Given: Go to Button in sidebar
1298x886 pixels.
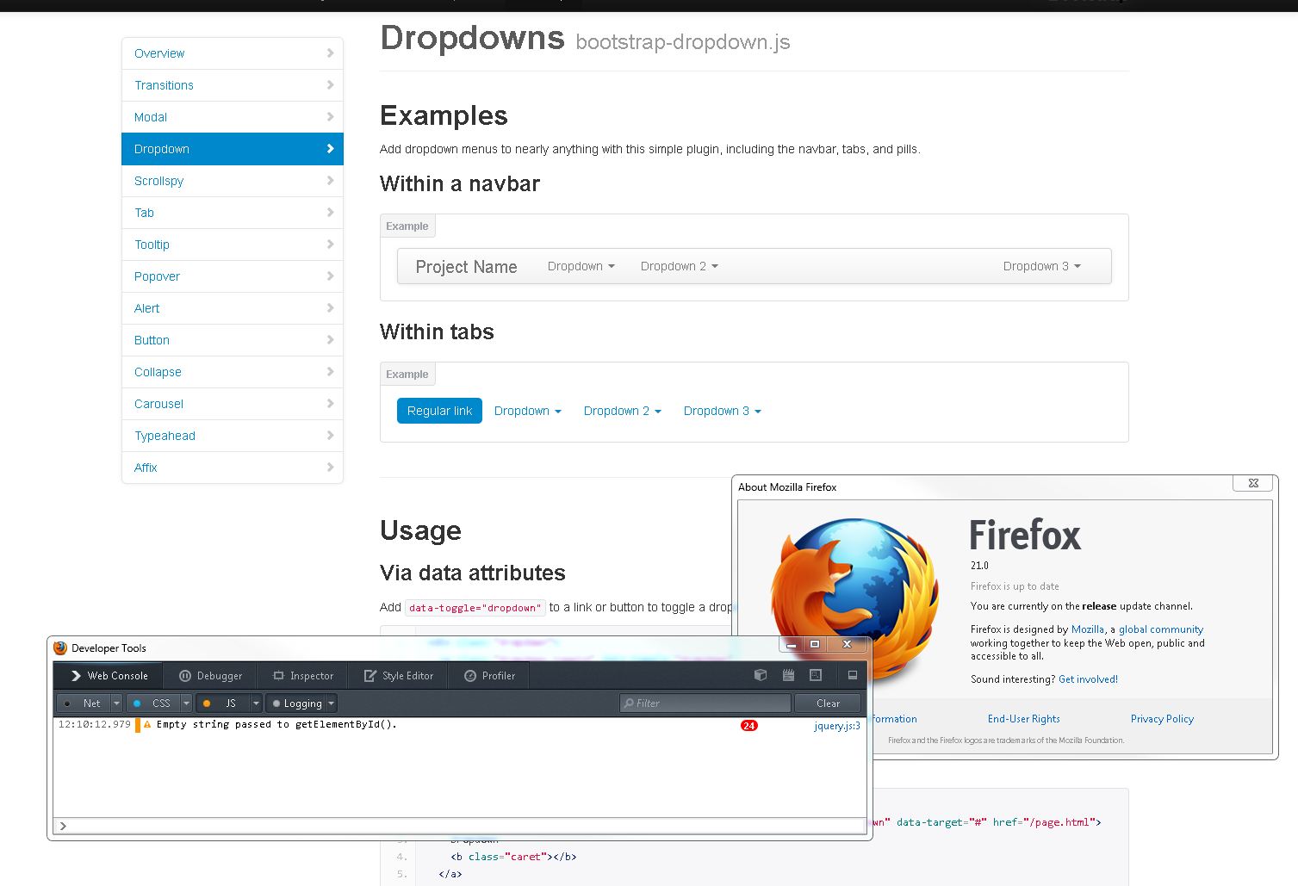Looking at the screenshot, I should click(x=233, y=340).
